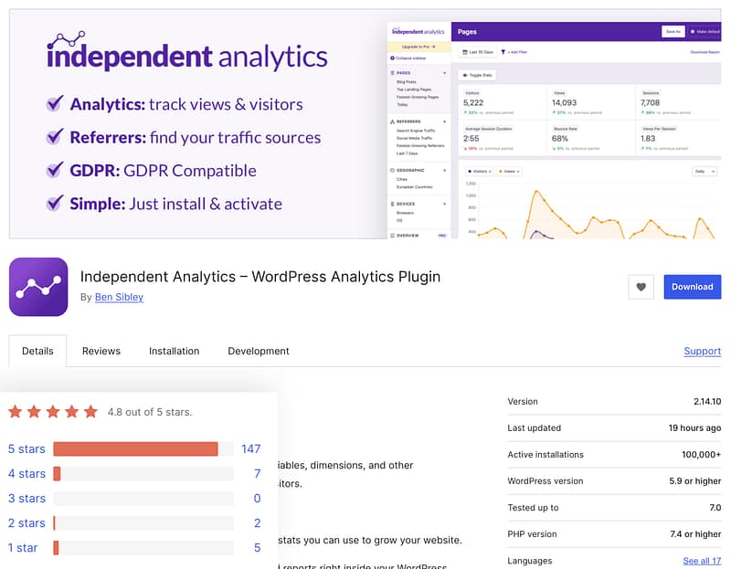The height and width of the screenshot is (569, 731).
Task: Click the 0 three-star review count
Action: click(258, 498)
